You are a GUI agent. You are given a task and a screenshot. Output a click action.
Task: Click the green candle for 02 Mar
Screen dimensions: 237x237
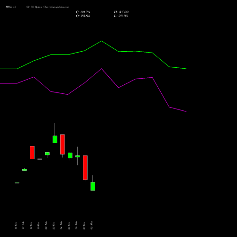[x=93, y=186]
